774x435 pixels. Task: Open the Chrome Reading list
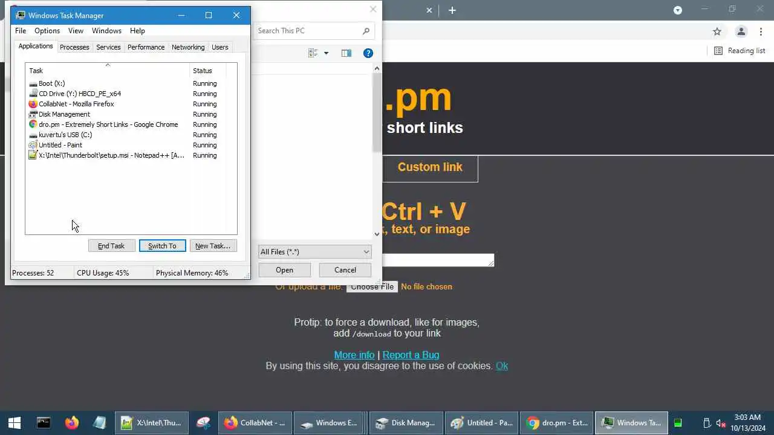(740, 51)
